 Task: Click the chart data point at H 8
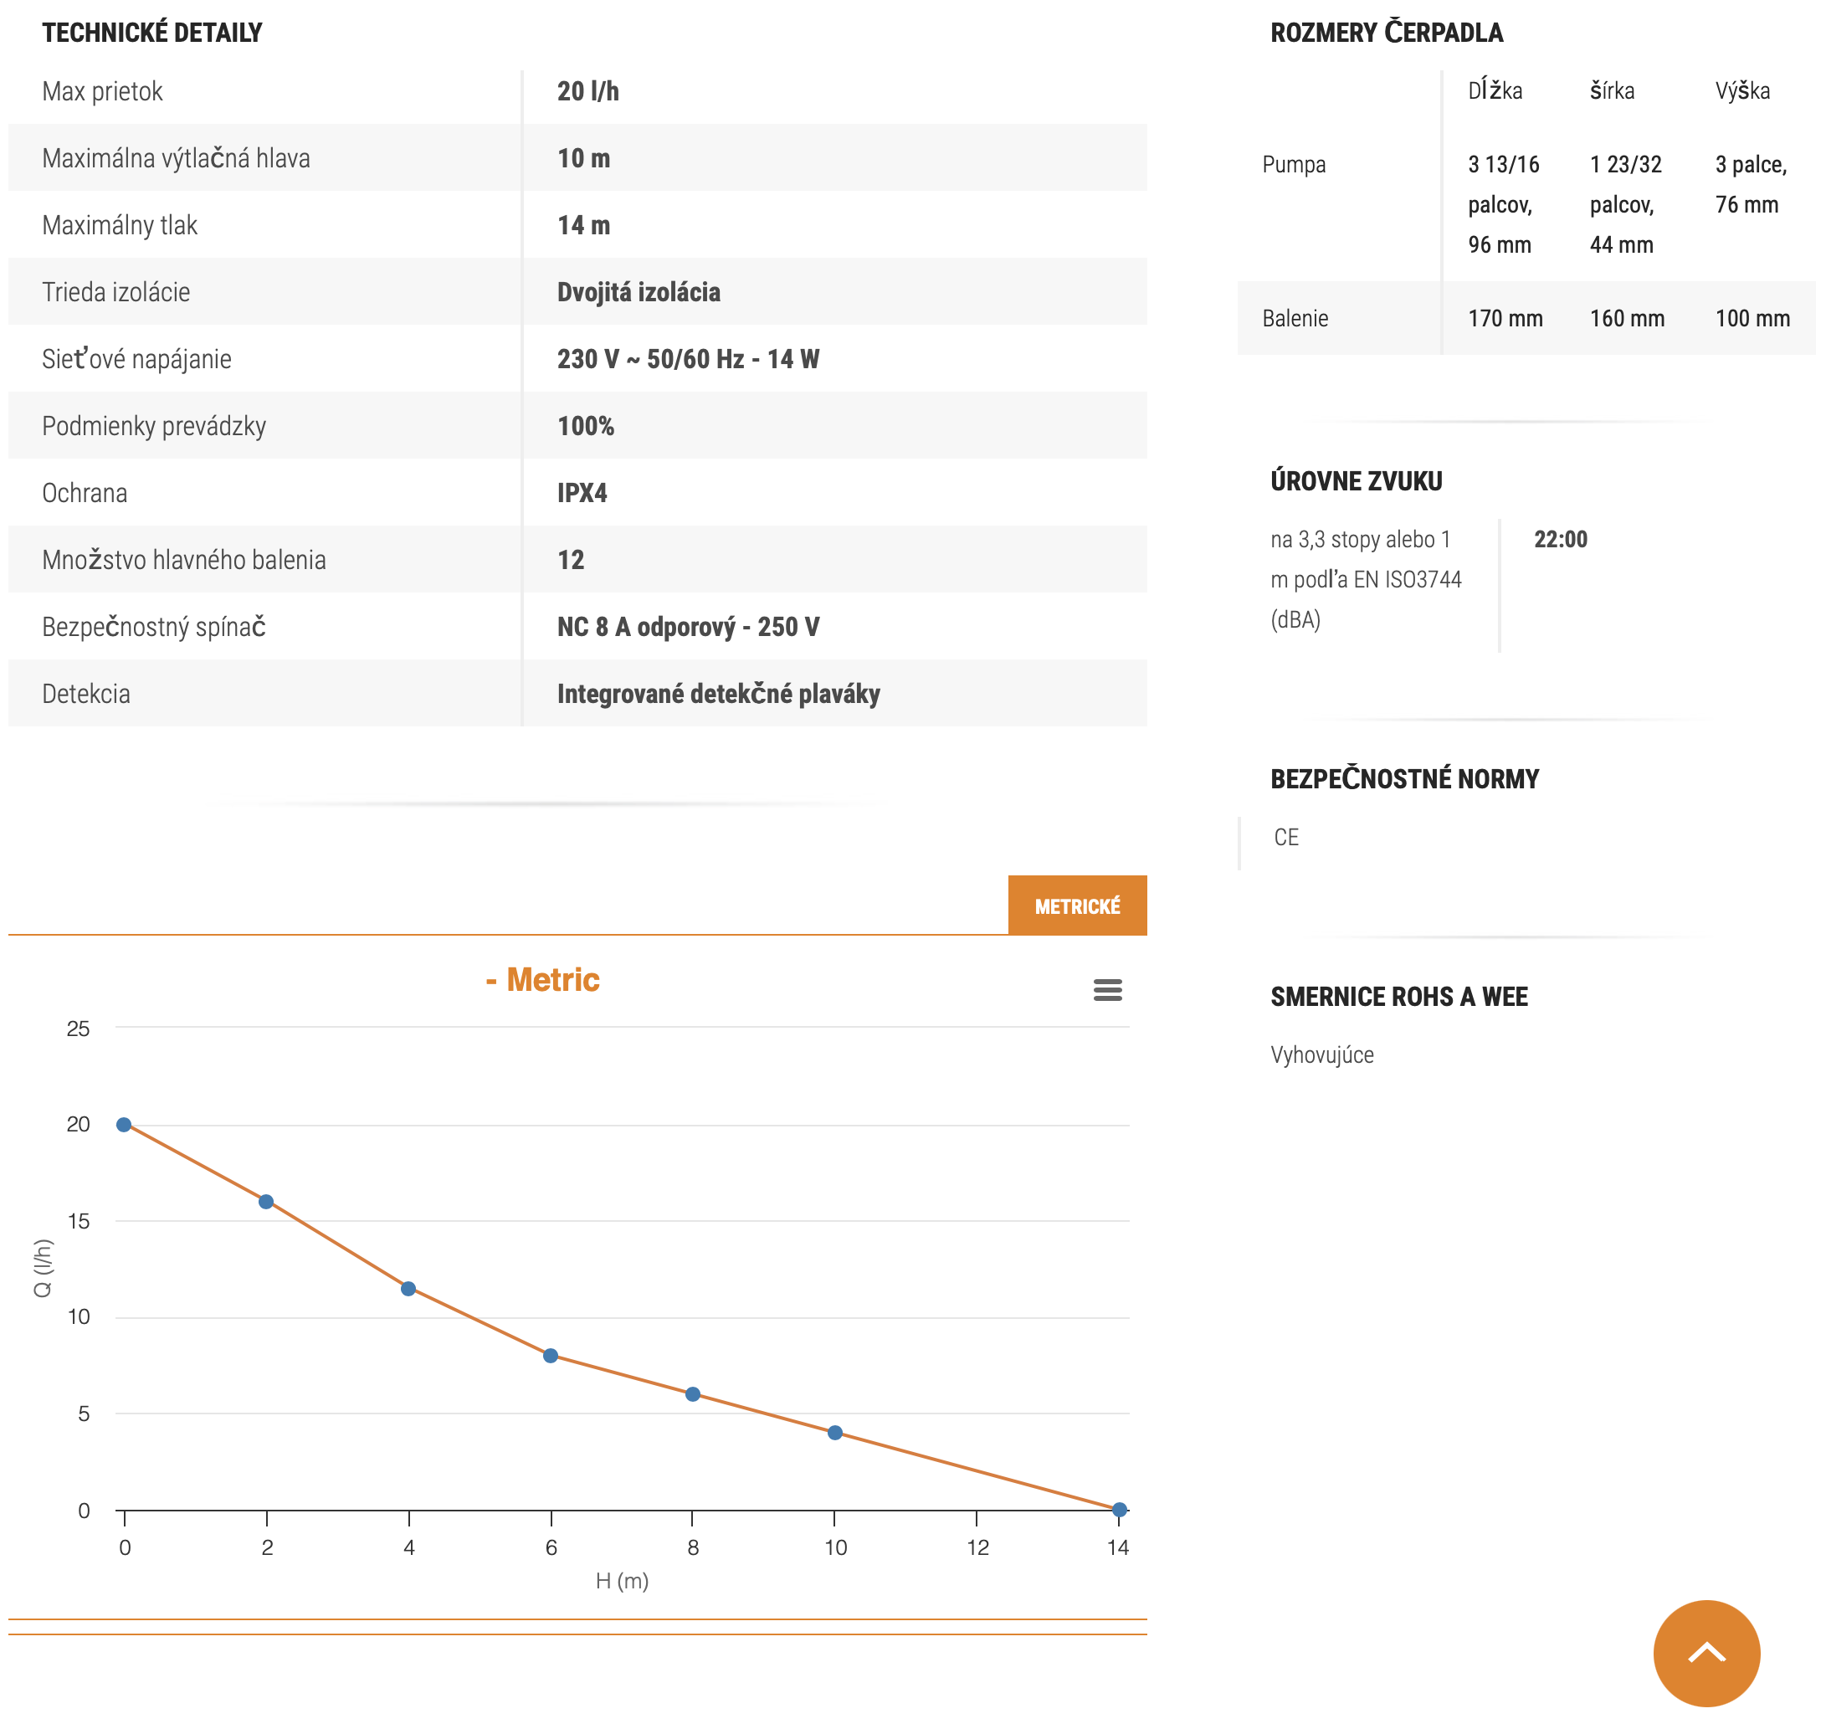[693, 1394]
